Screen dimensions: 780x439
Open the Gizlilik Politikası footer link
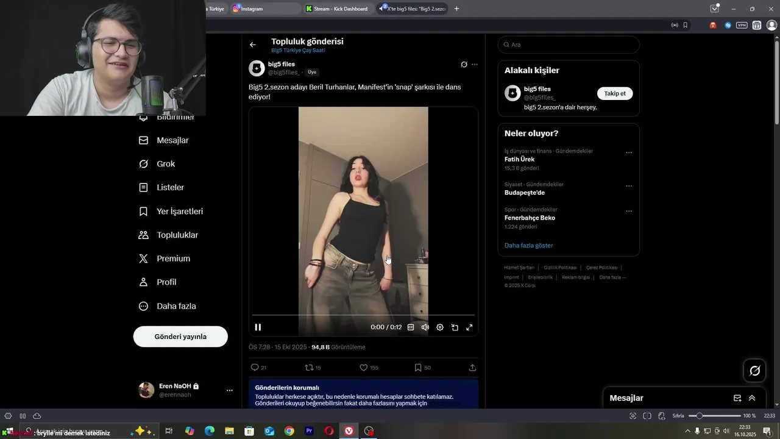(x=560, y=268)
